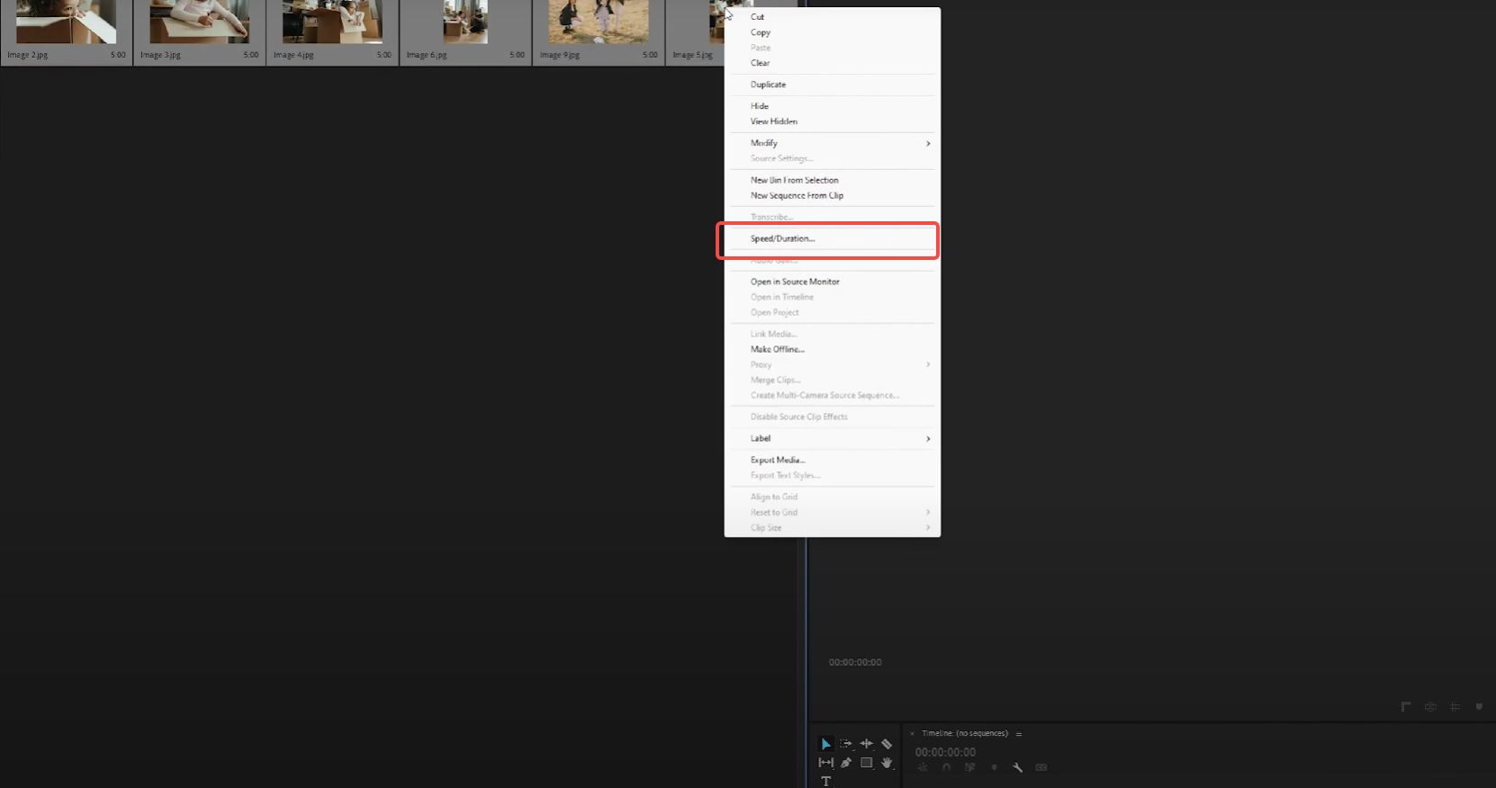This screenshot has height=788, width=1496.
Task: Choose View Hidden from context menu
Action: tap(833, 121)
